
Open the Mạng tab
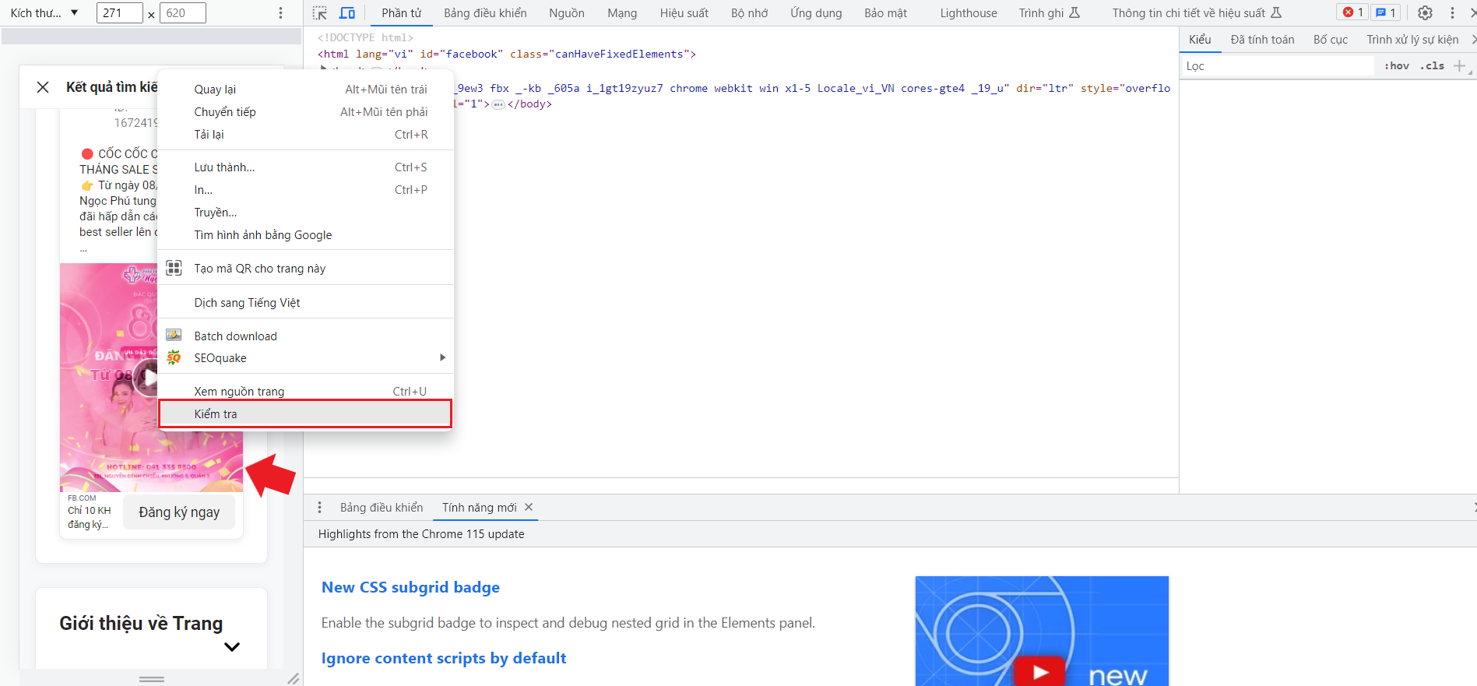point(622,13)
